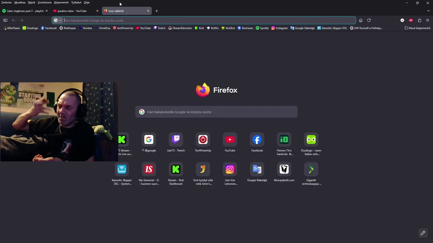The height and width of the screenshot is (243, 433).
Task: Open the Jimm's shortcut tile
Action: point(203,174)
